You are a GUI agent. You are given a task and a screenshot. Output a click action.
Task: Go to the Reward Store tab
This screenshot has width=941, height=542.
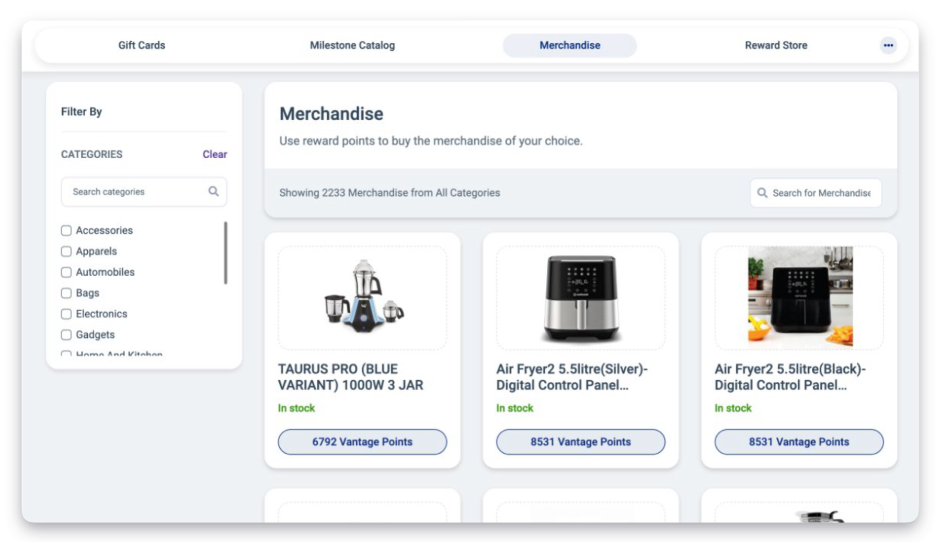click(775, 45)
